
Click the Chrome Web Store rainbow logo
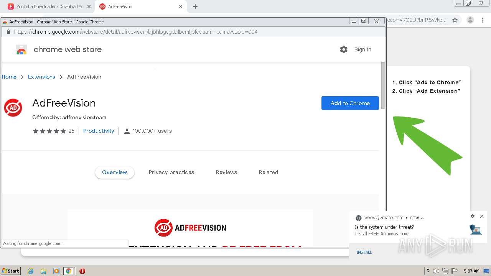[x=21, y=49]
